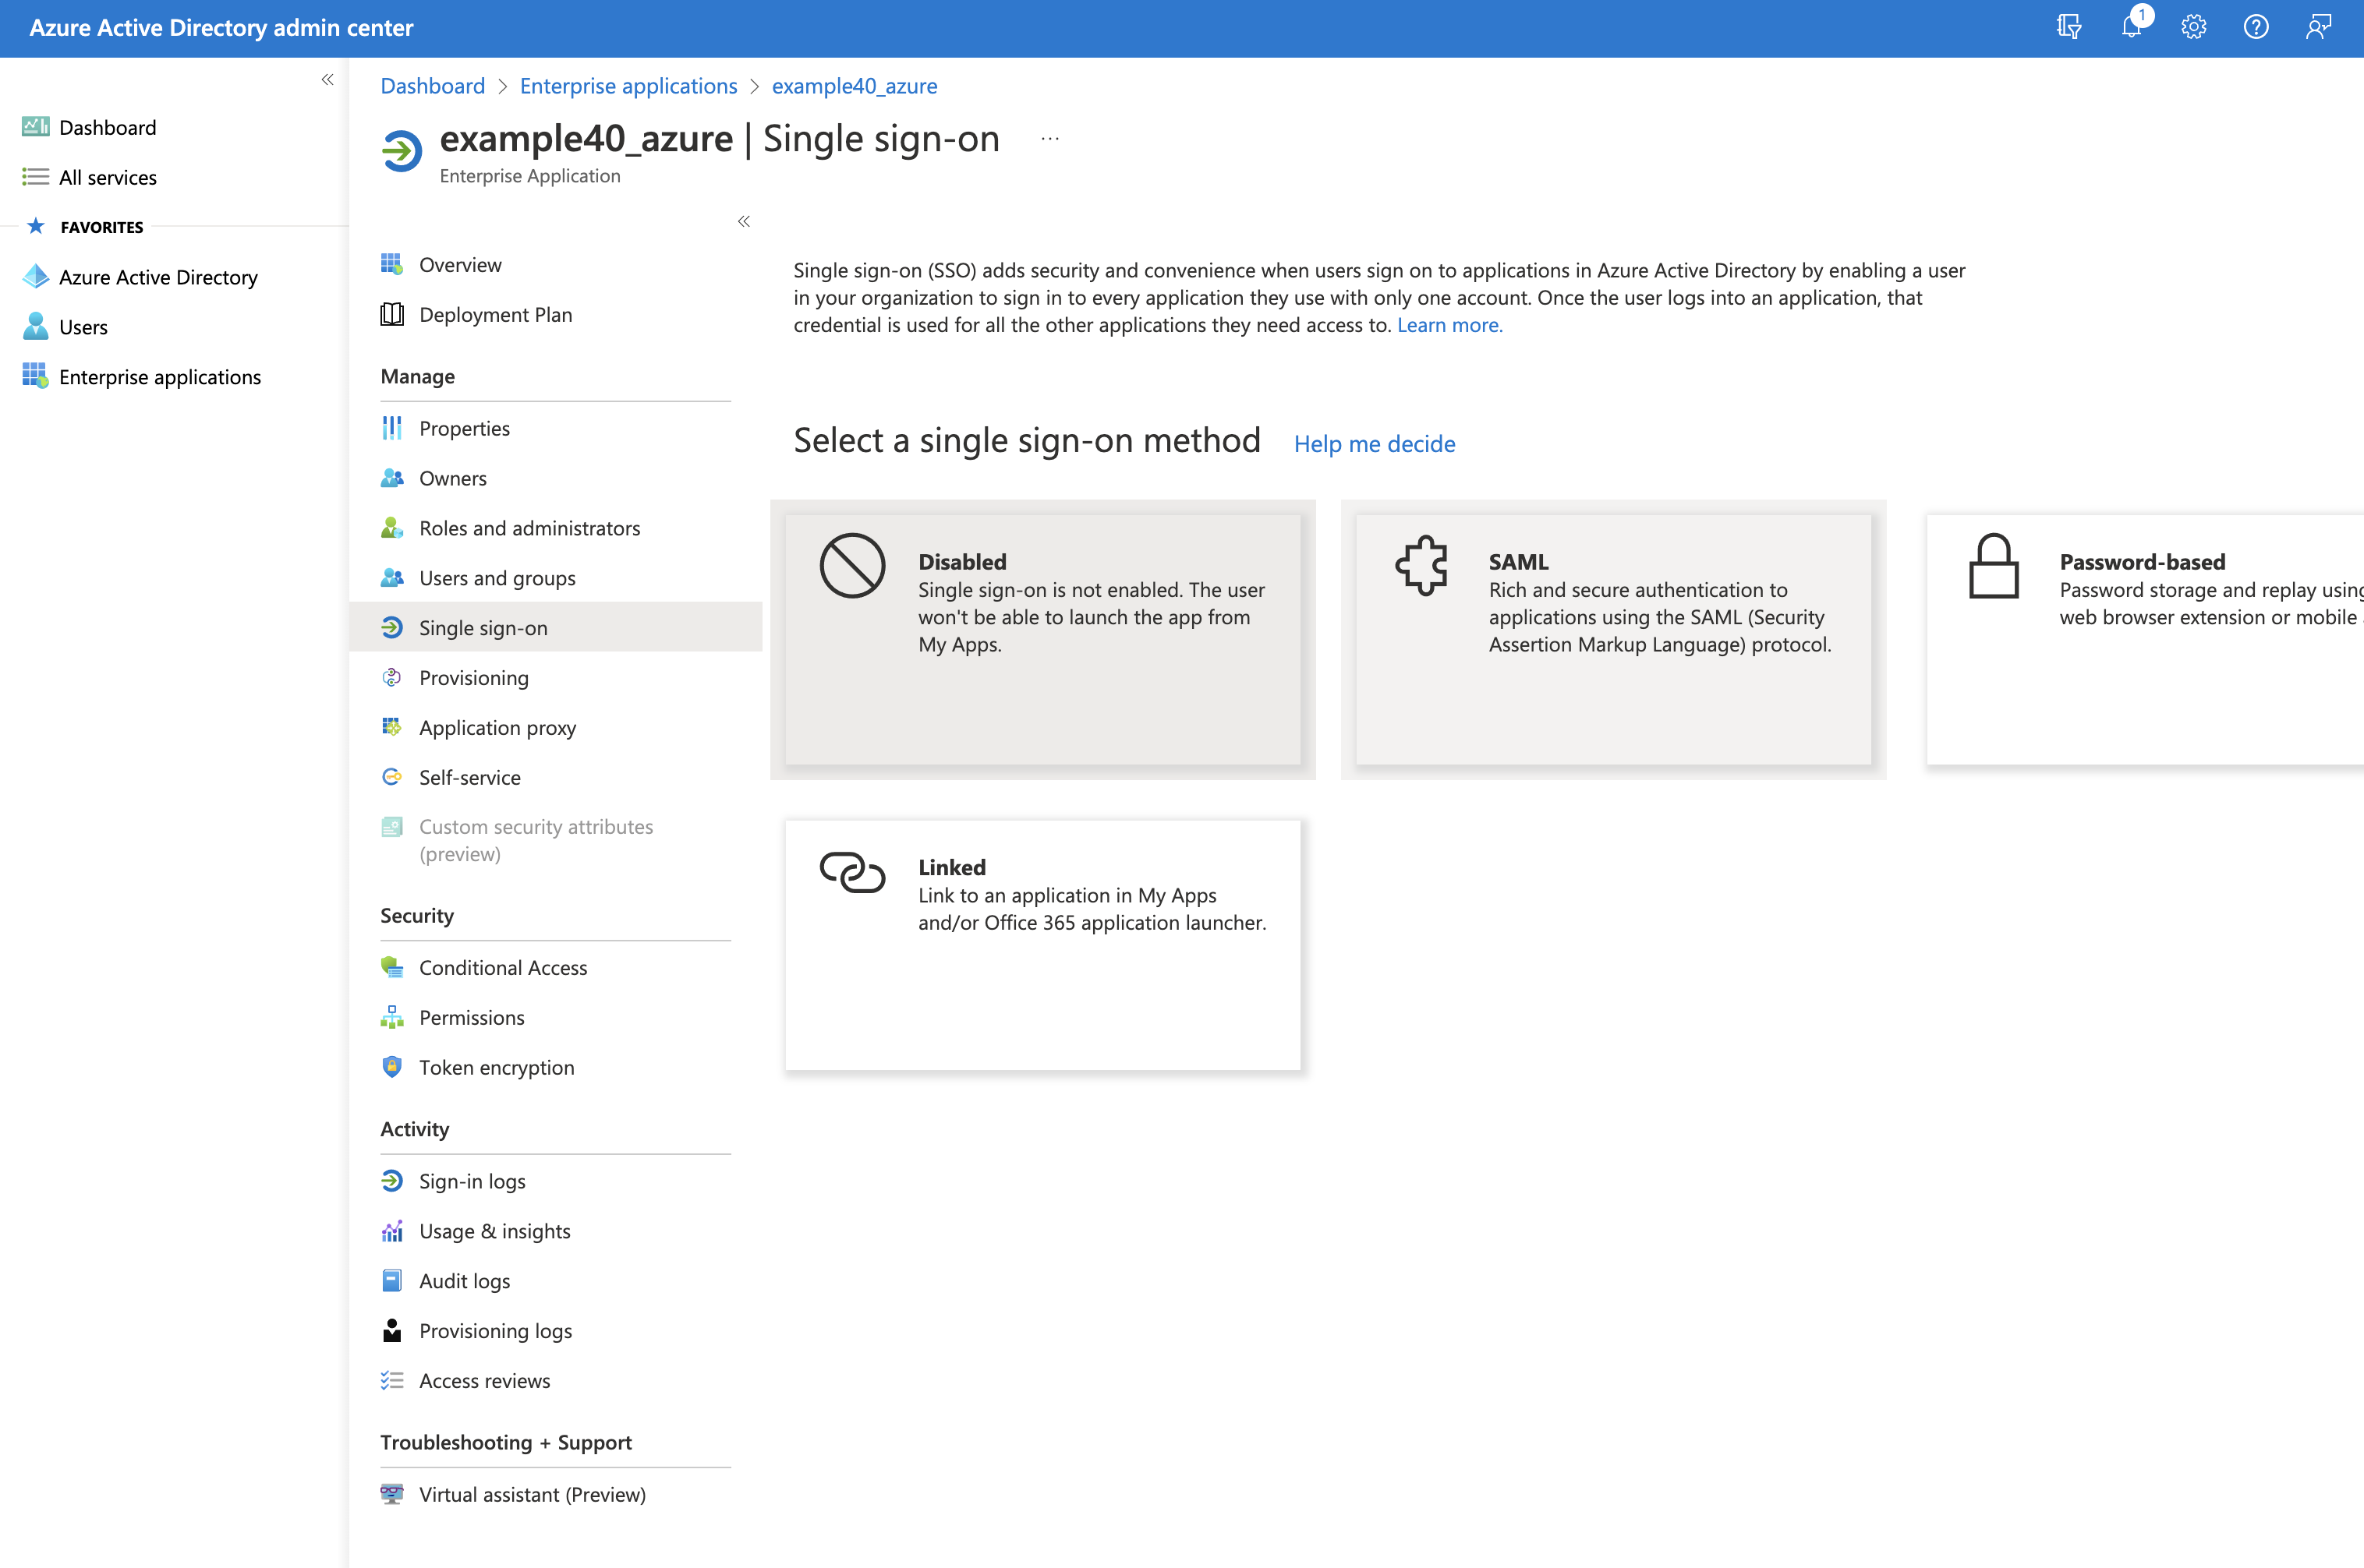Open the help question mark icon
This screenshot has width=2364, height=1568.
(2255, 27)
